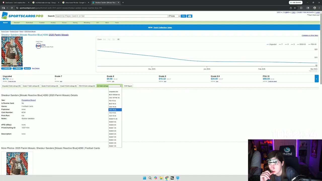Click the Go search button
Image resolution: width=322 pixels, height=181 pixels.
[x=183, y=16]
